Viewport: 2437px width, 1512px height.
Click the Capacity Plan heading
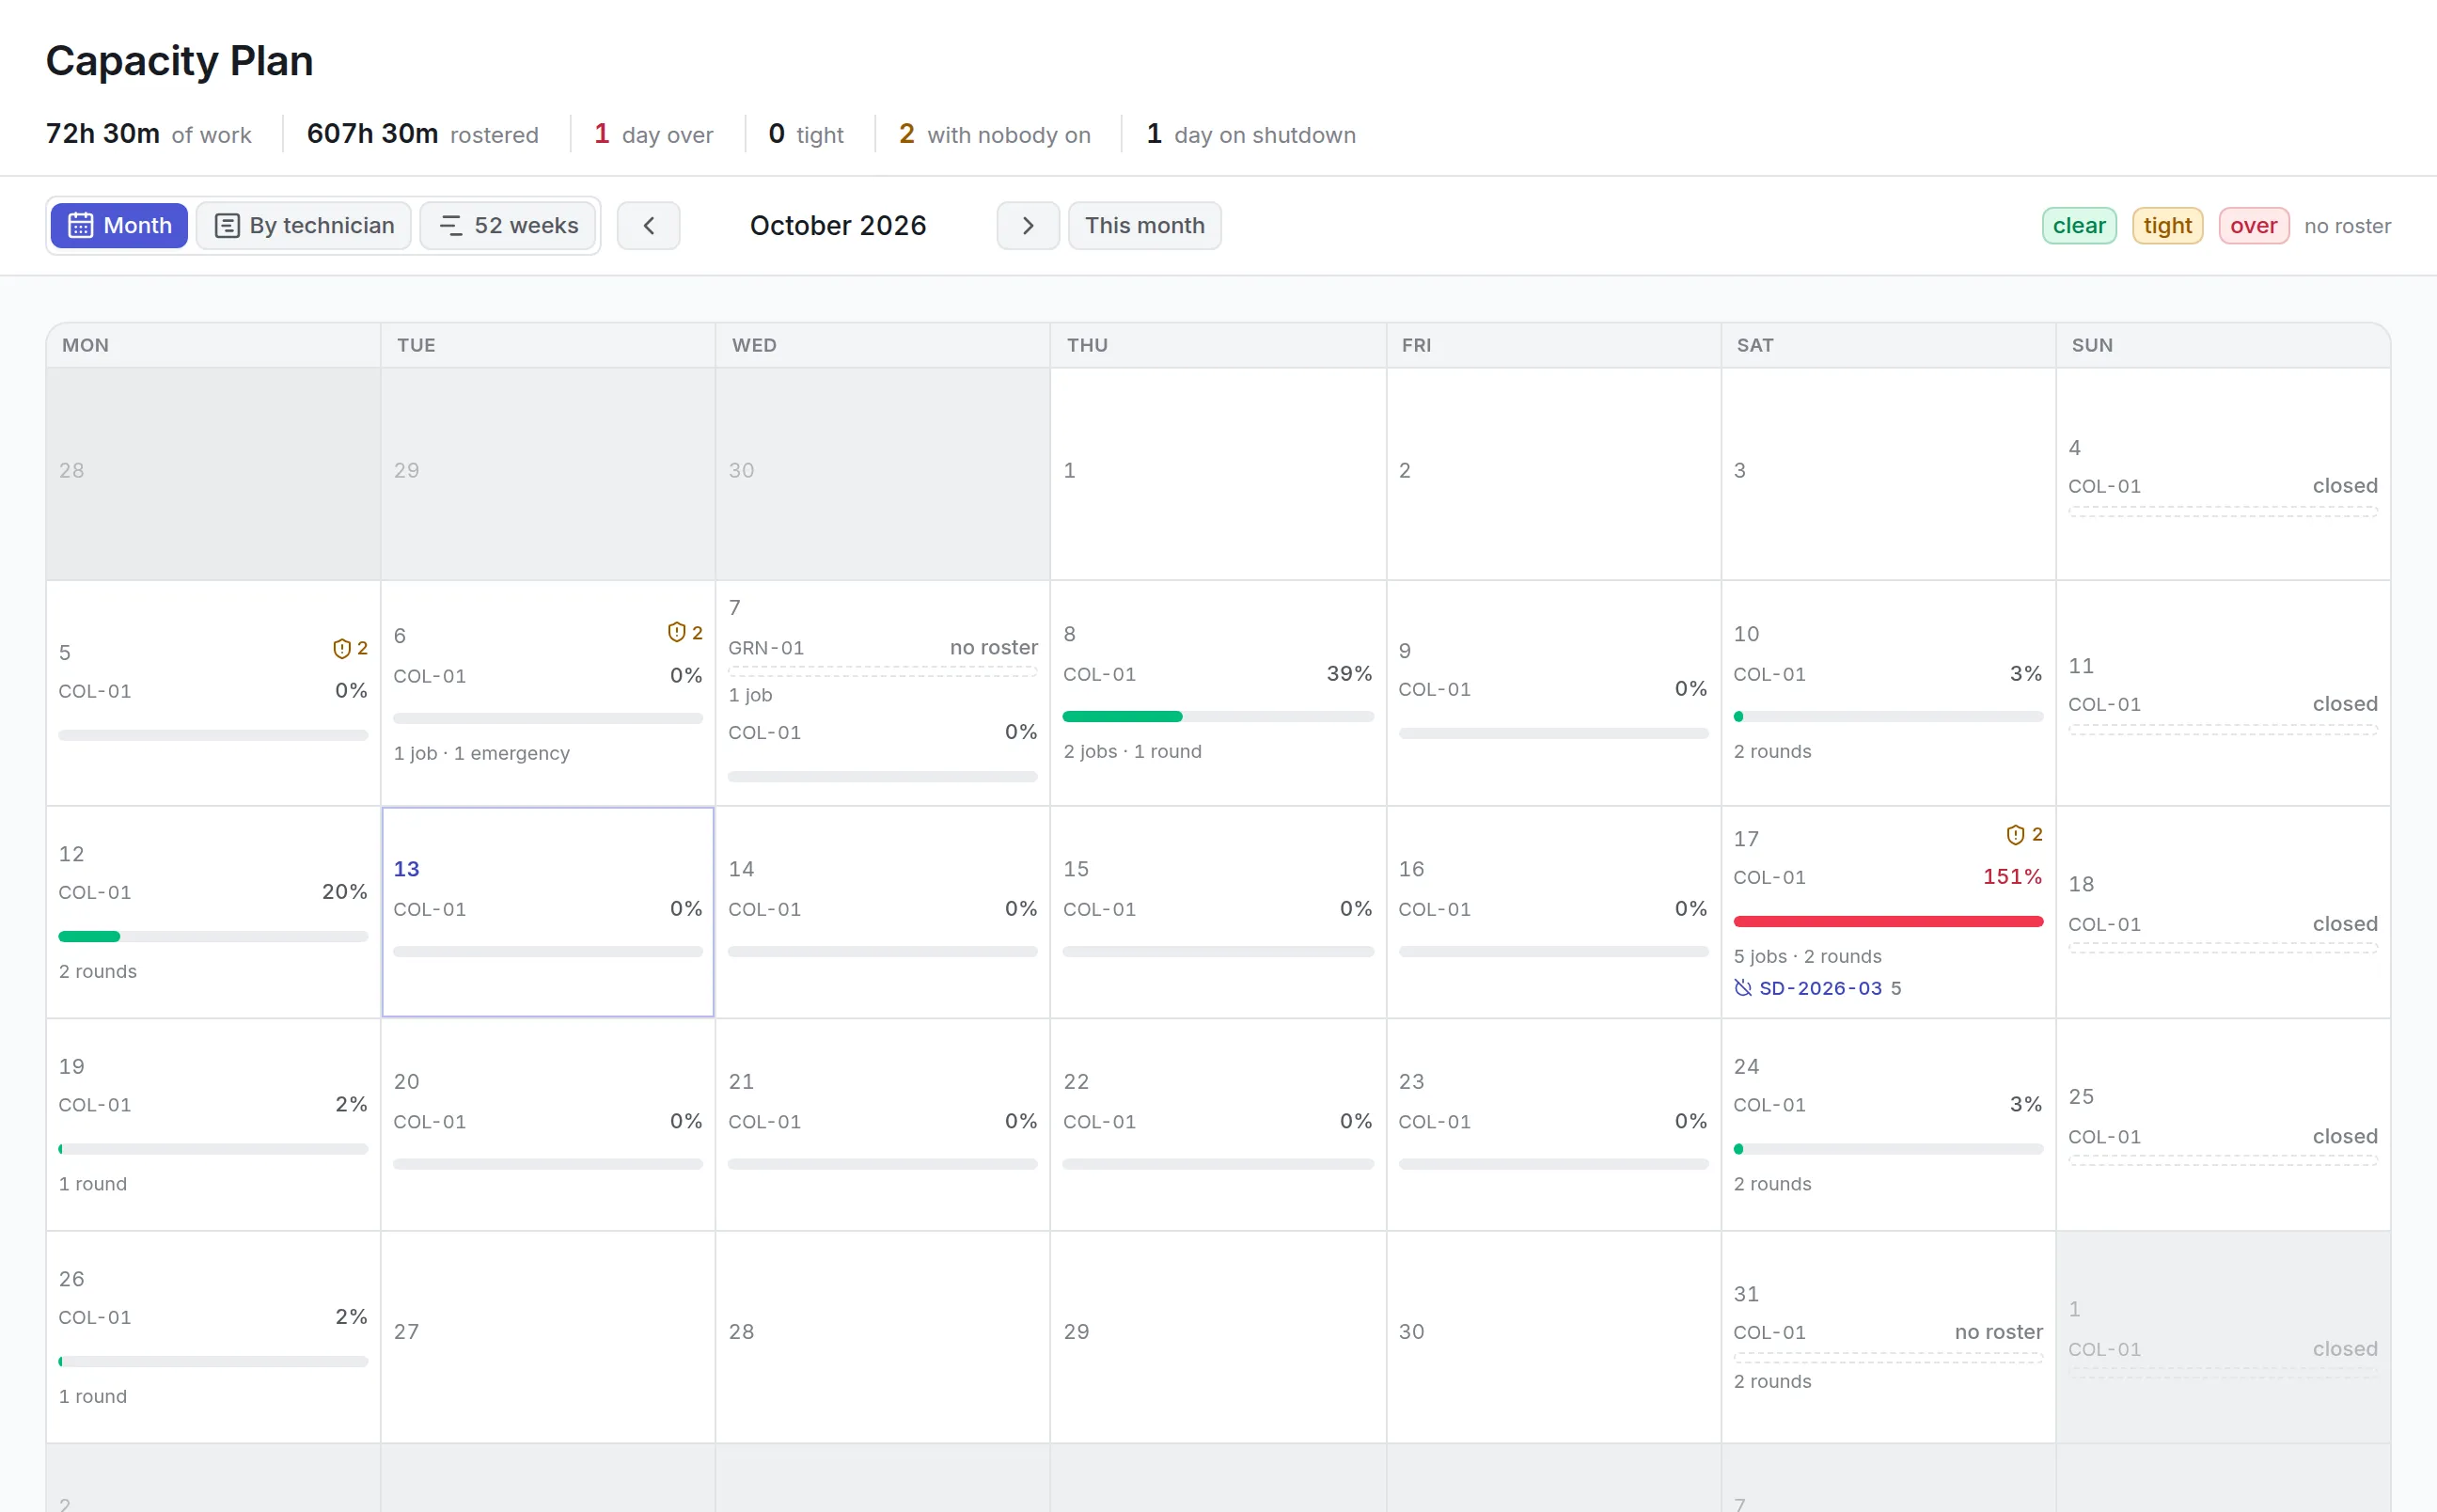pos(180,61)
